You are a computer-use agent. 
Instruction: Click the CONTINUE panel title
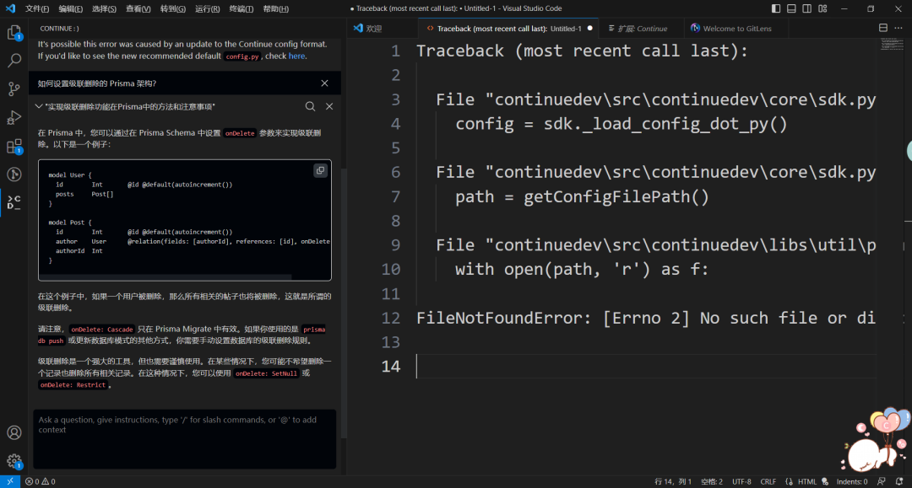59,29
